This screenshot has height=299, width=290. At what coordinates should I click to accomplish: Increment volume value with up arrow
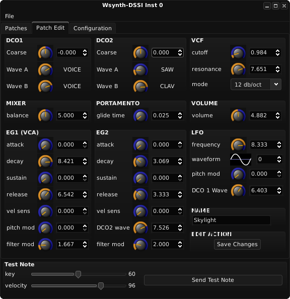coord(278,114)
